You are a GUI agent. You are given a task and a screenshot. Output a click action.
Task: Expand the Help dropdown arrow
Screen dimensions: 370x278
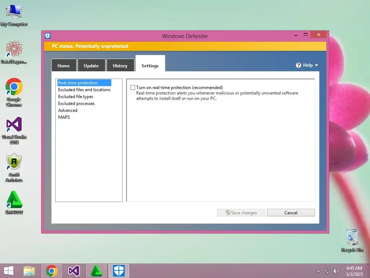[x=317, y=65]
